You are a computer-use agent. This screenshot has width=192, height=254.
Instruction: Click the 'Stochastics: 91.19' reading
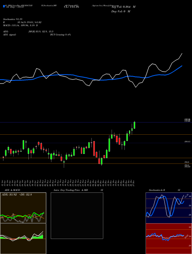pyautogui.click(x=12, y=19)
